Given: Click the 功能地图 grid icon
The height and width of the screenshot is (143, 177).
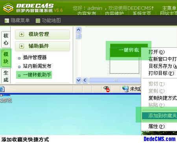Looking at the screenshot, I should point(38,20).
